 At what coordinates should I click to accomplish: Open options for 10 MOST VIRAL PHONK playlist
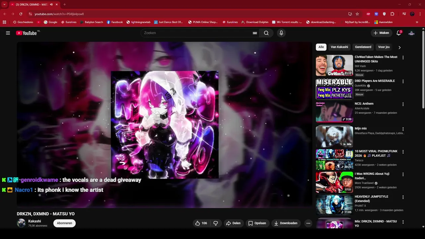click(403, 152)
